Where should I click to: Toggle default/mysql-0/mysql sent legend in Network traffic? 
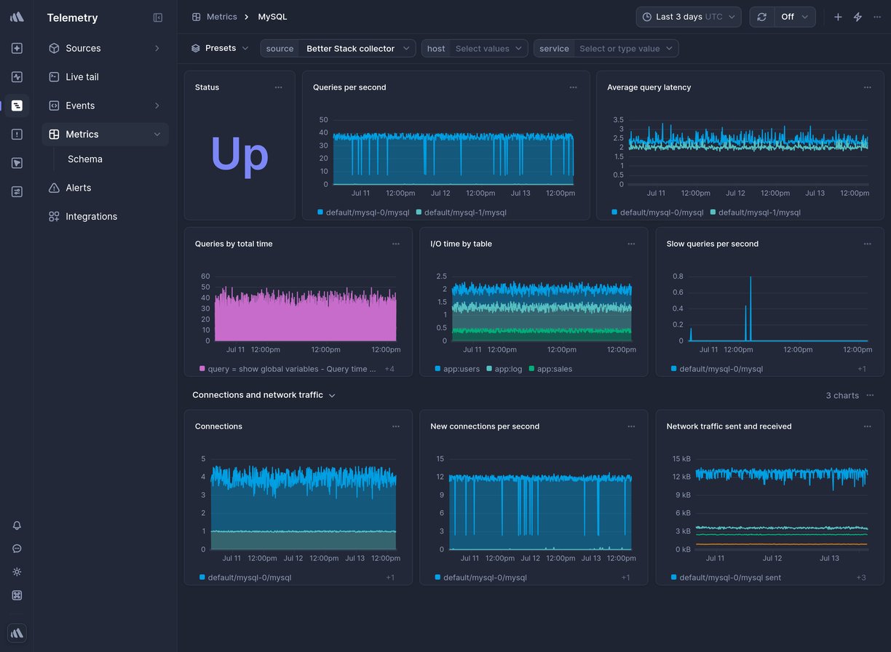tap(726, 578)
